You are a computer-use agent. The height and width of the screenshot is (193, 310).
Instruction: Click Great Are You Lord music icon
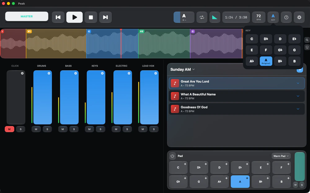pyautogui.click(x=175, y=83)
